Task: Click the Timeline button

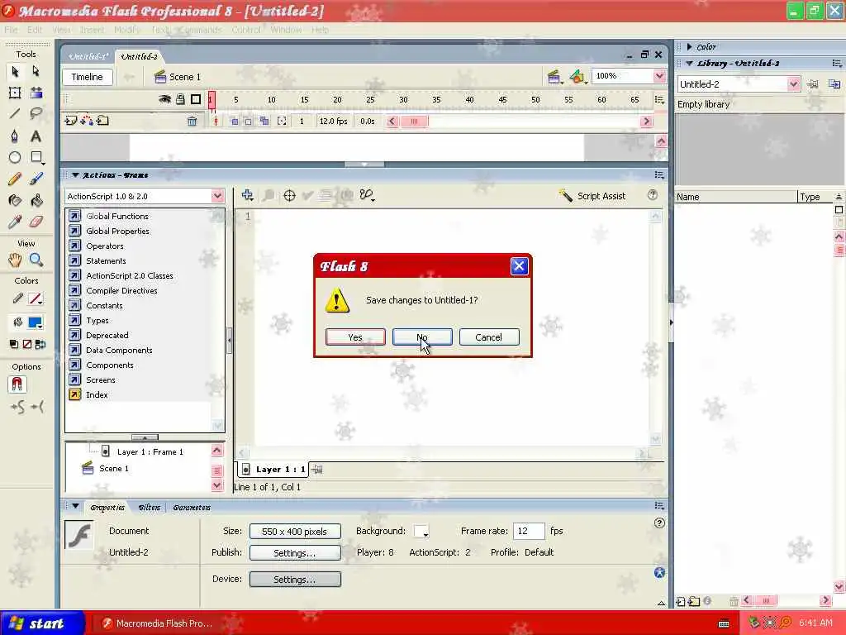Action: point(88,77)
